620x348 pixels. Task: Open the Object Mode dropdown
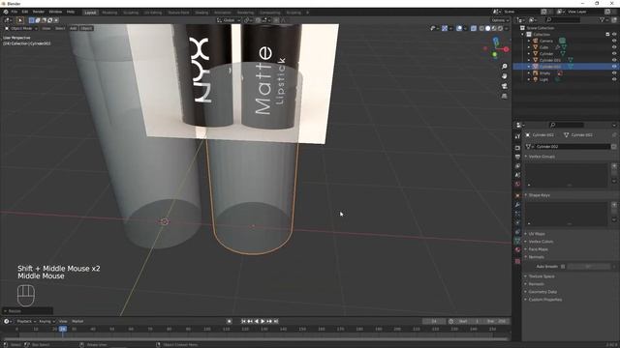(20, 28)
